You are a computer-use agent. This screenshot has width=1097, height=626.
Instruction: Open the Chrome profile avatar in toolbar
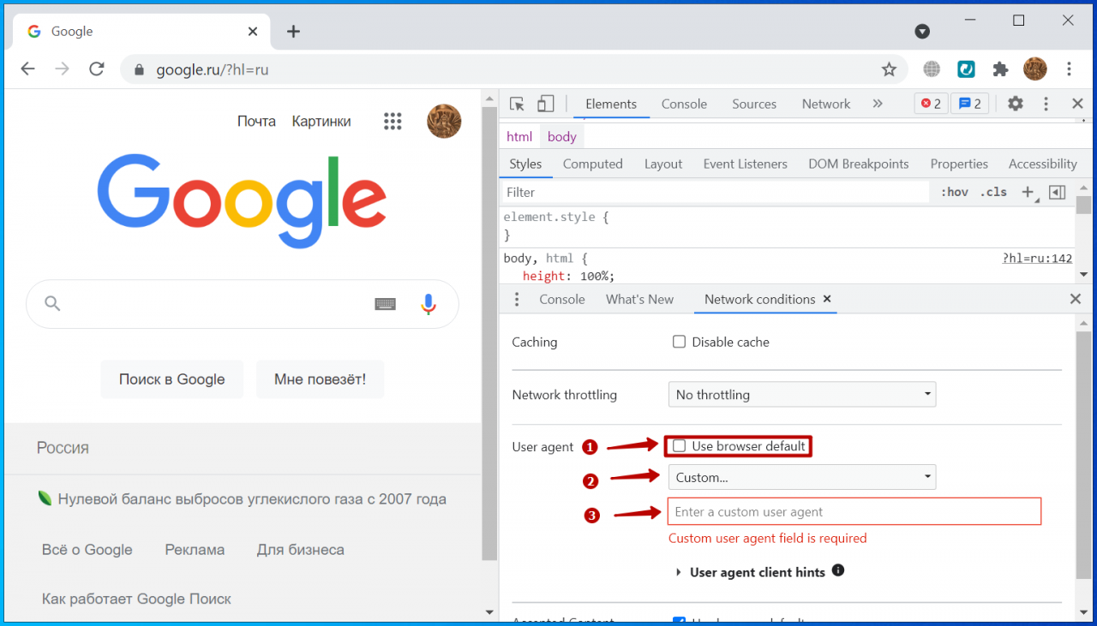1034,69
